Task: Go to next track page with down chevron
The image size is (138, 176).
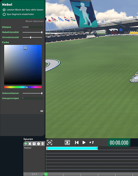Action: tap(40, 174)
